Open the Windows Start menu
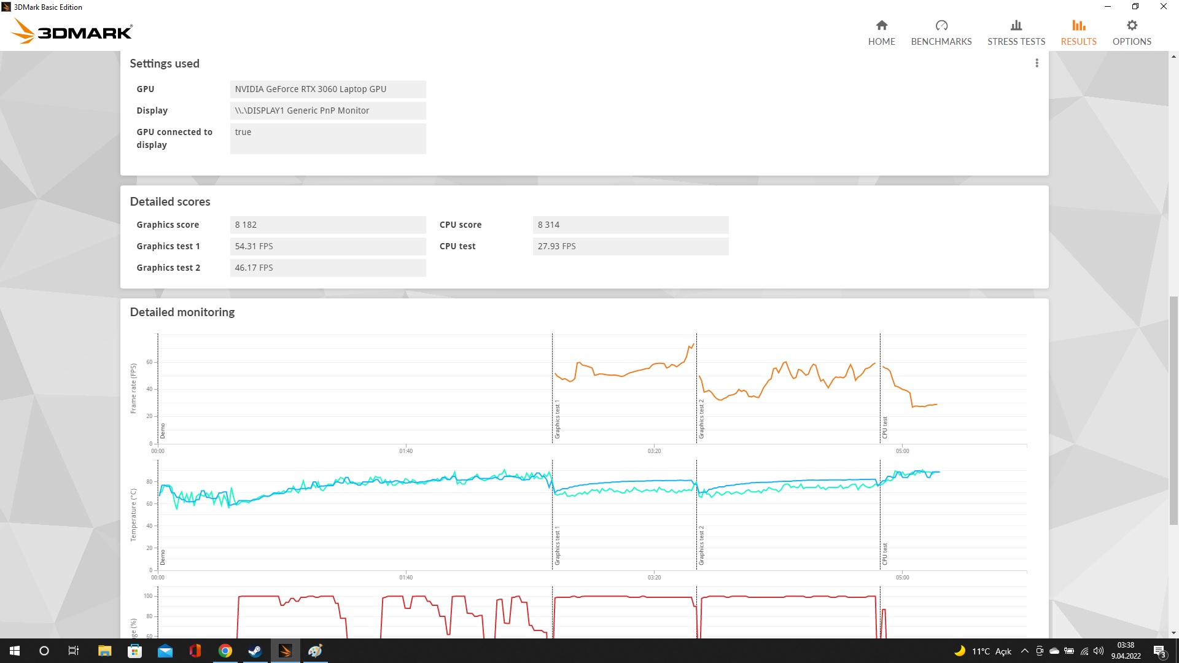The height and width of the screenshot is (663, 1179). pos(15,651)
